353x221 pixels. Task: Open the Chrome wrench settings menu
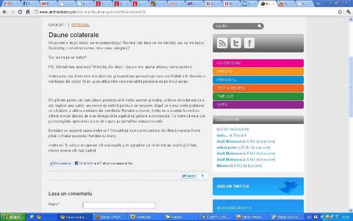348,12
